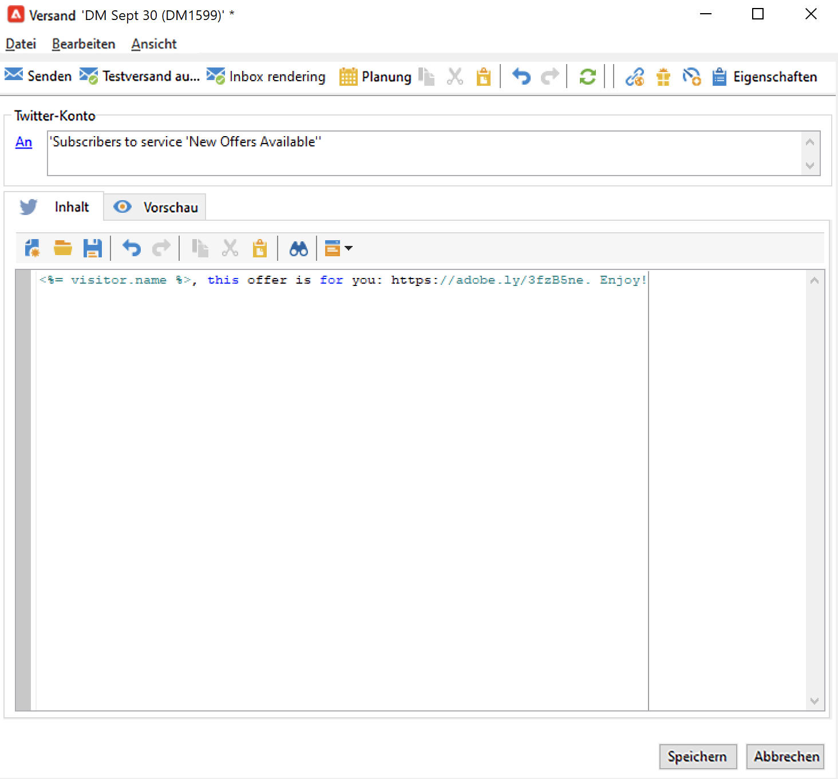Click the editor scroll down arrow
Image resolution: width=838 pixels, height=779 pixels.
tap(815, 701)
